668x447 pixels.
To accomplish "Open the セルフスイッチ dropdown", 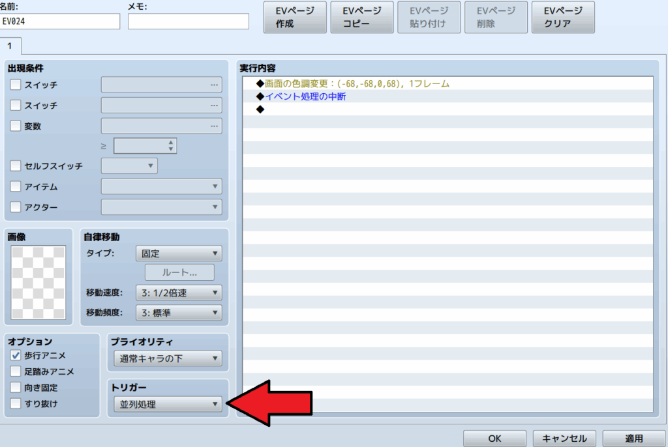I will tap(129, 166).
